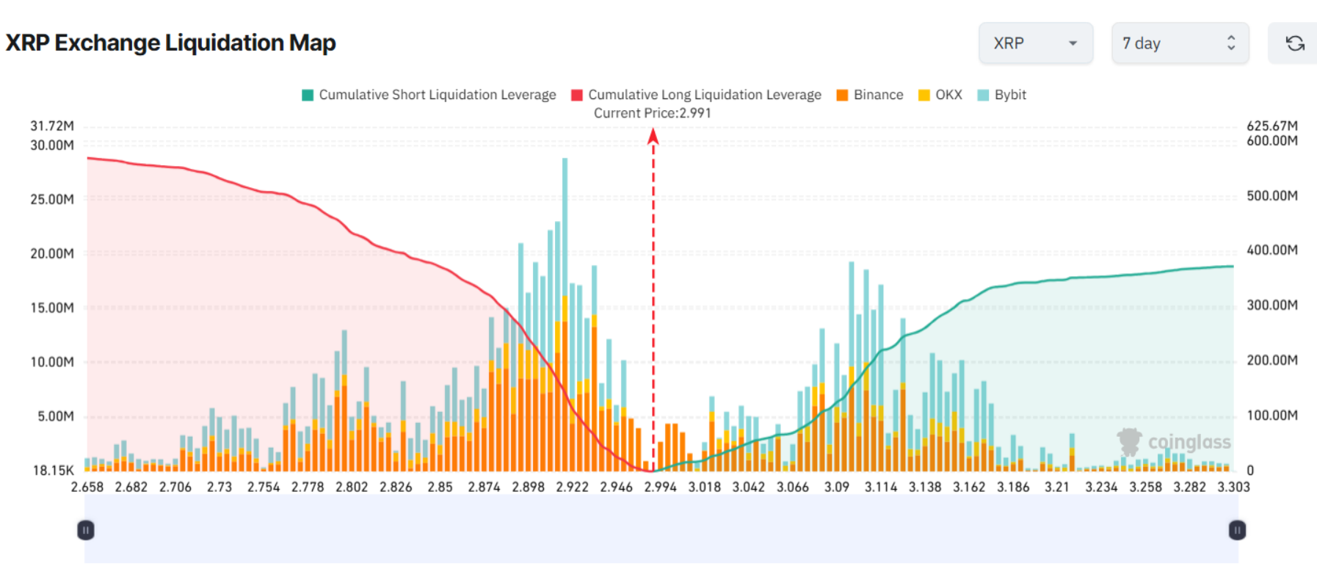This screenshot has height=583, width=1317.
Task: Click the orange Binance legend swatch
Action: tap(842, 95)
